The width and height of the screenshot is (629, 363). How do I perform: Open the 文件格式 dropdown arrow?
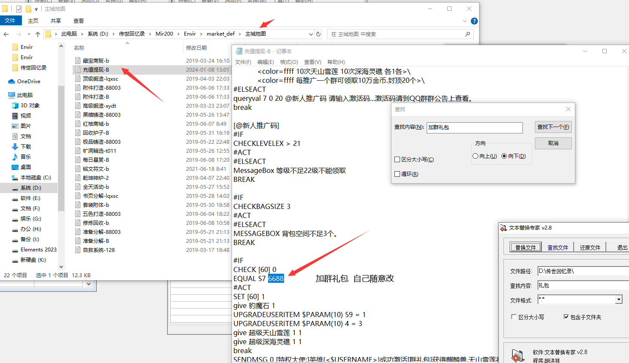pyautogui.click(x=619, y=300)
